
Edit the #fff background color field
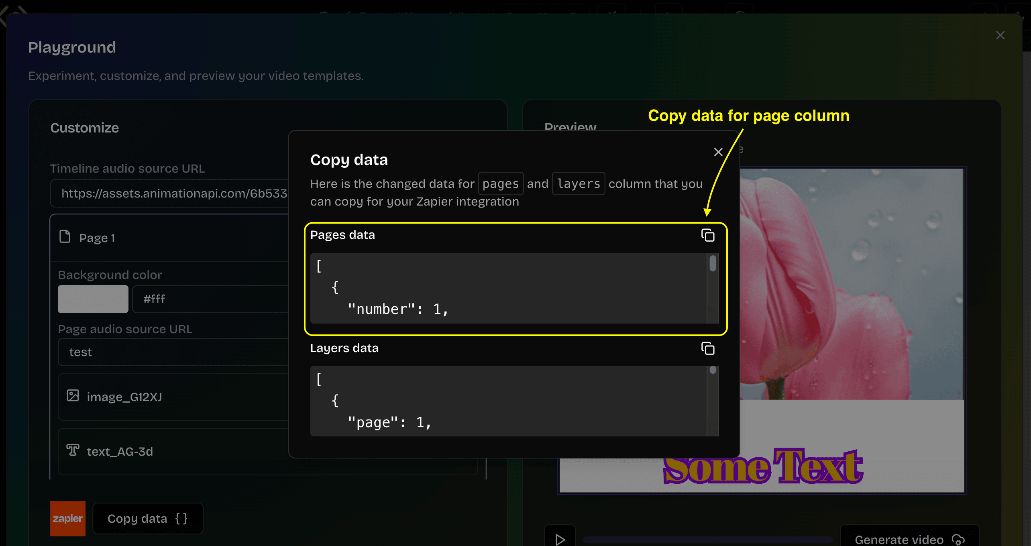coord(209,299)
